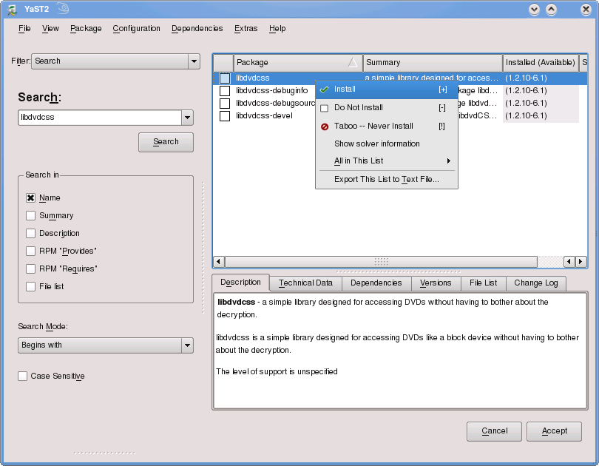Click the left arrow beside the right scroll arrow
This screenshot has height=466, width=599.
[569, 262]
